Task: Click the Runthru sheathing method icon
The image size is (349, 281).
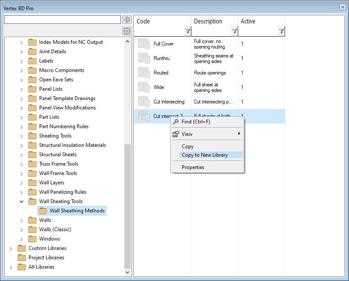Action: click(144, 58)
